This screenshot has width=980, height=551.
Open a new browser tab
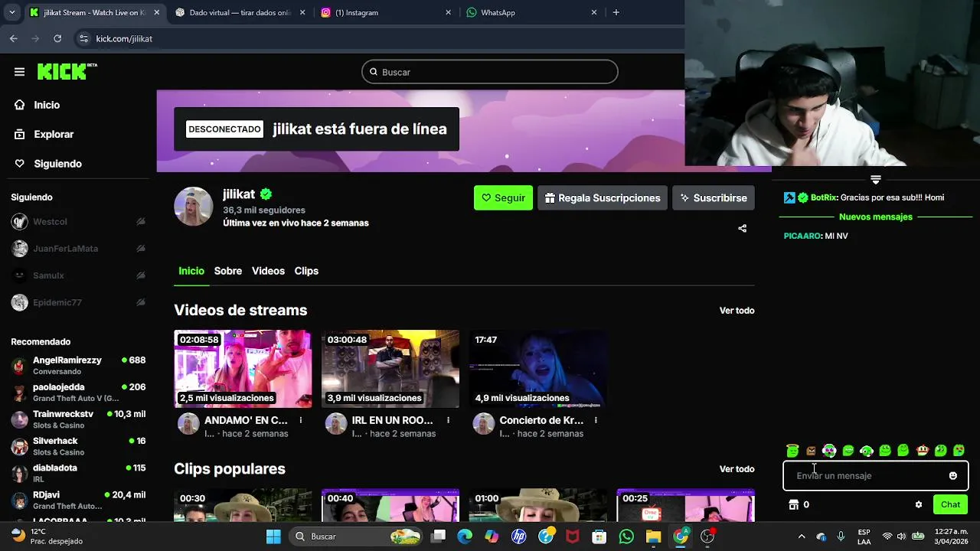tap(616, 12)
